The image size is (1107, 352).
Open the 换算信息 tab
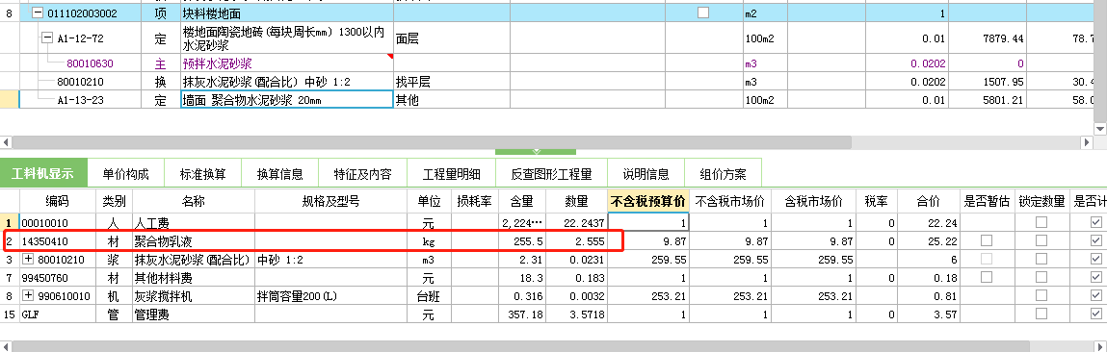[279, 174]
